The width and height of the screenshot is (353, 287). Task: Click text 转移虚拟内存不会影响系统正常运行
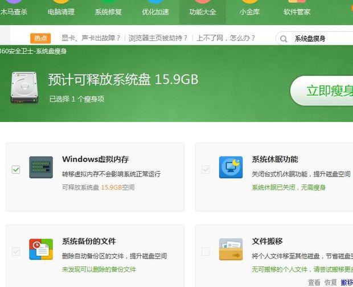point(111,174)
